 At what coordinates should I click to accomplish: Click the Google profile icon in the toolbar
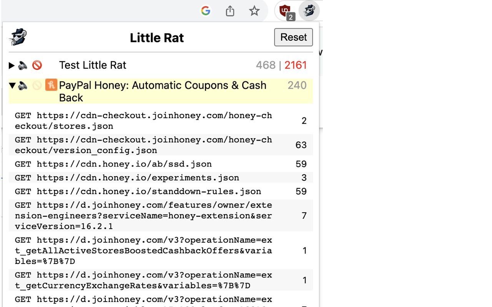[206, 11]
